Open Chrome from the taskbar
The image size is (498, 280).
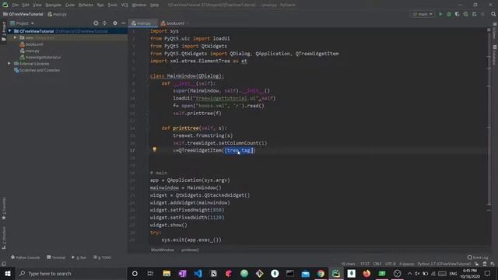tap(321, 273)
